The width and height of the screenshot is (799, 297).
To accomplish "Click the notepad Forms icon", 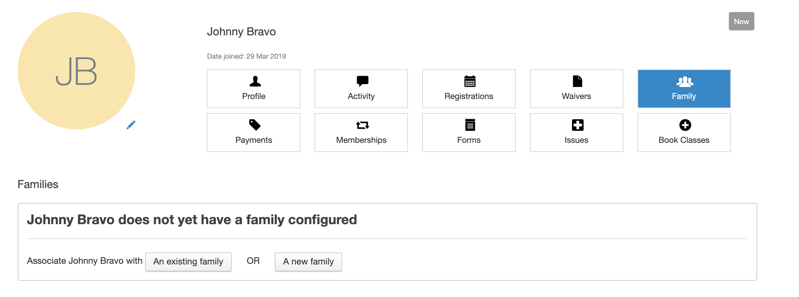I will [x=470, y=125].
